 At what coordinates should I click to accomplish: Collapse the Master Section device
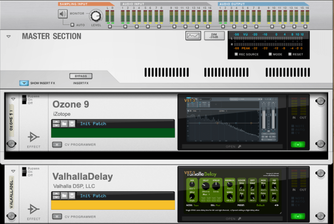point(9,36)
